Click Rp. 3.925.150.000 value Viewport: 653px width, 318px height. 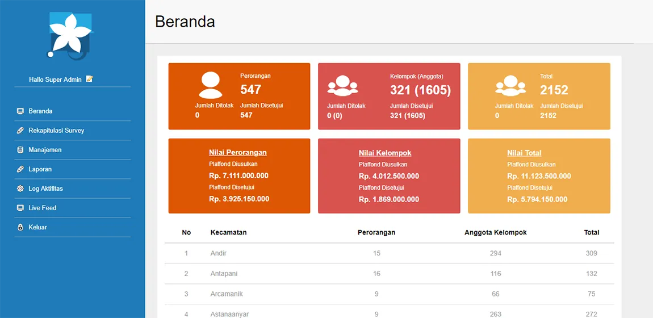(x=239, y=199)
